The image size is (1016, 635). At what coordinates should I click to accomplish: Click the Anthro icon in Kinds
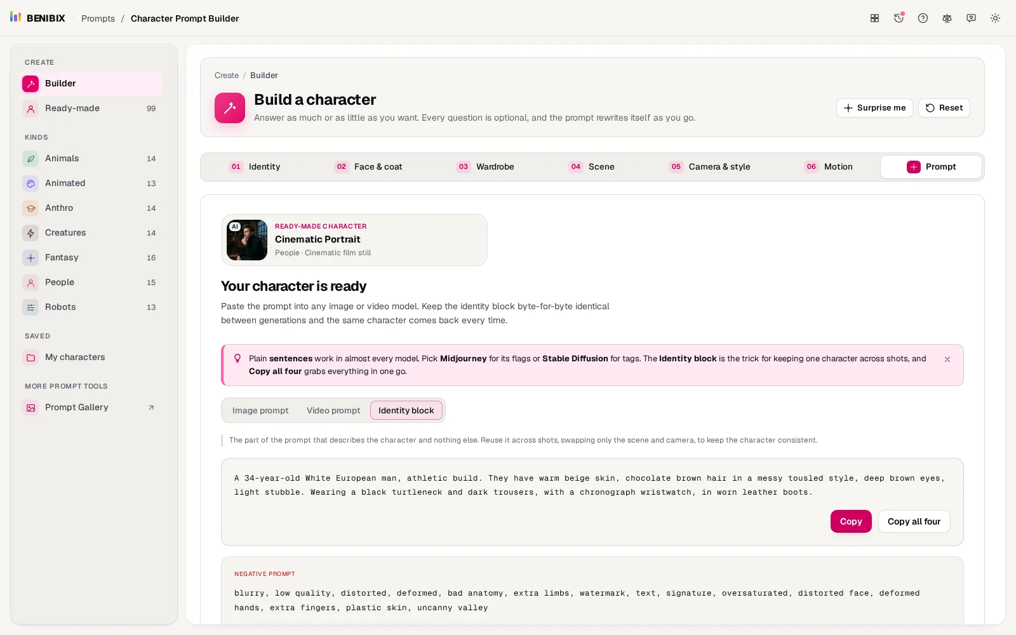click(x=30, y=208)
